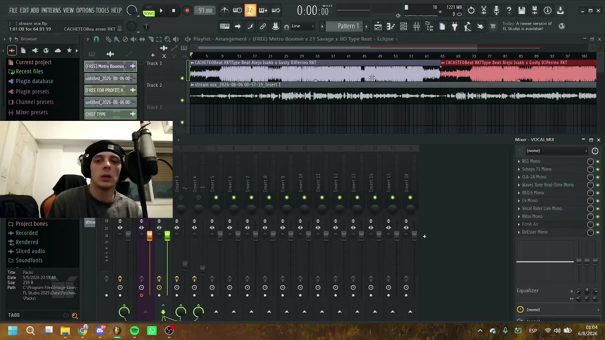Click the render export download icon
The image size is (605, 340).
[x=560, y=10]
